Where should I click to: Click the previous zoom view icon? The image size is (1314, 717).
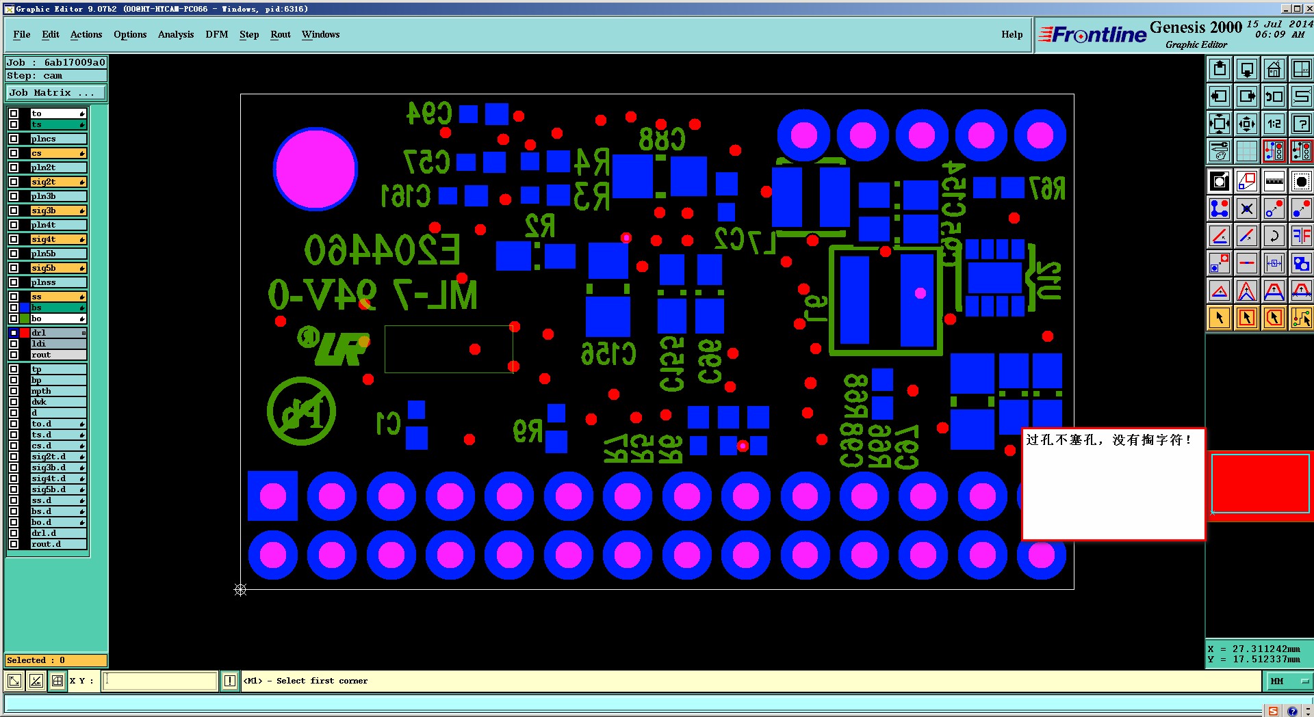[1274, 96]
